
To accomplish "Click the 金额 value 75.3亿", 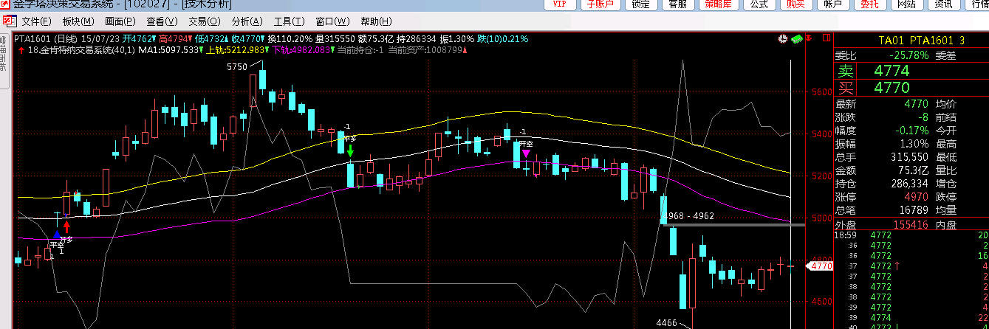I will pyautogui.click(x=913, y=170).
